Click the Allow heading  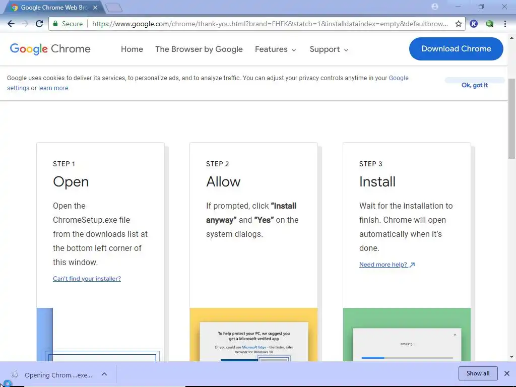tap(223, 181)
